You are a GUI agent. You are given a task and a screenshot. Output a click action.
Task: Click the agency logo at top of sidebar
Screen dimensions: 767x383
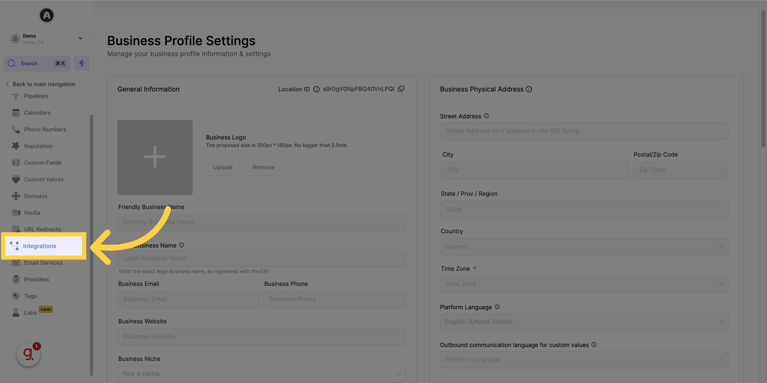point(47,15)
